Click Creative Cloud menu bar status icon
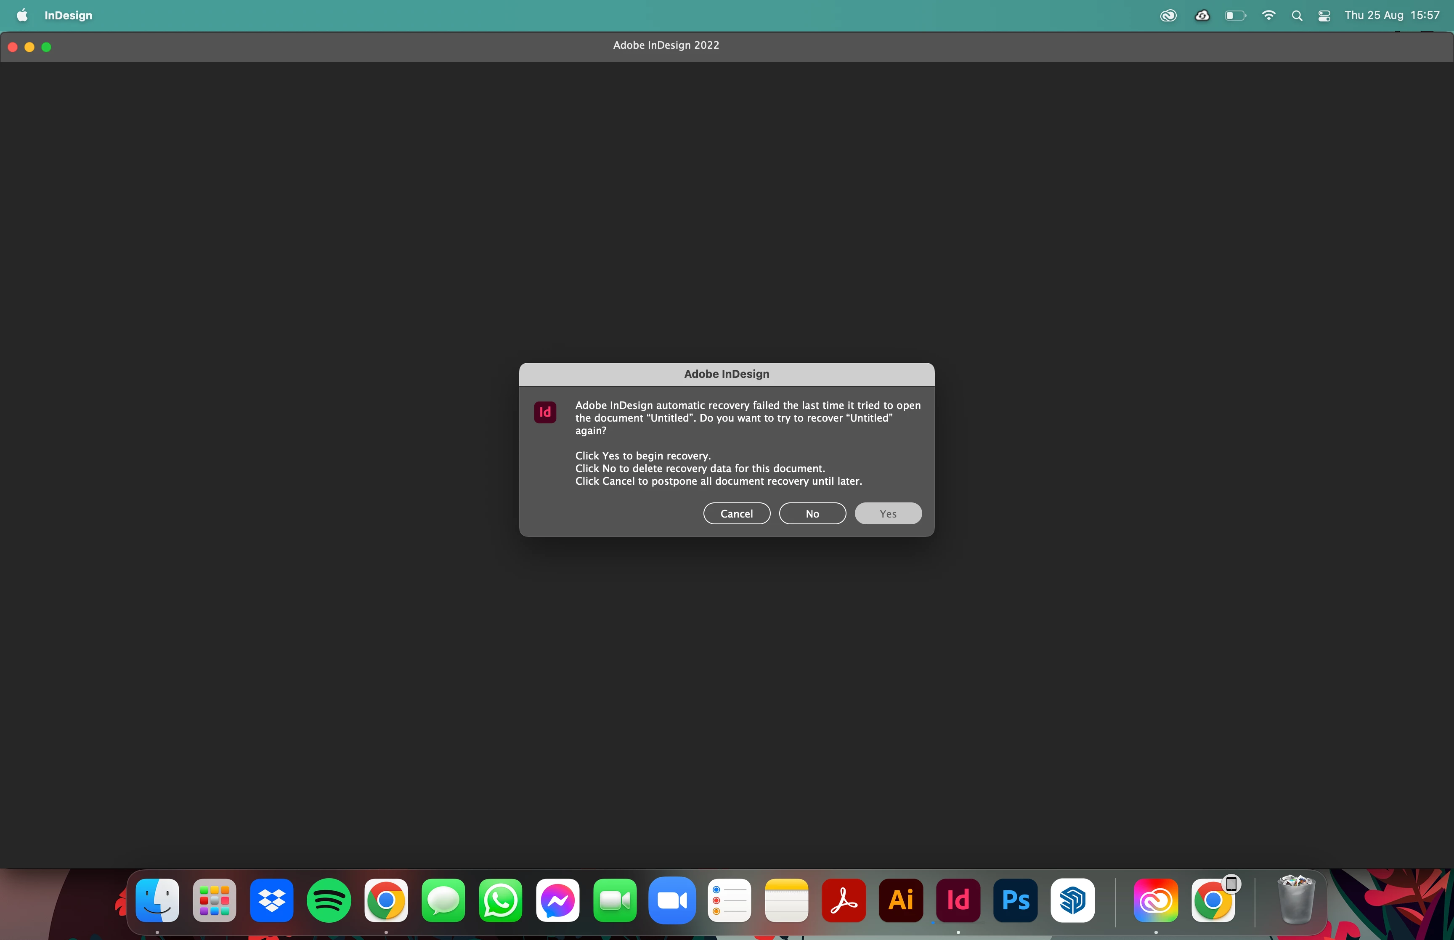1454x940 pixels. click(x=1168, y=15)
